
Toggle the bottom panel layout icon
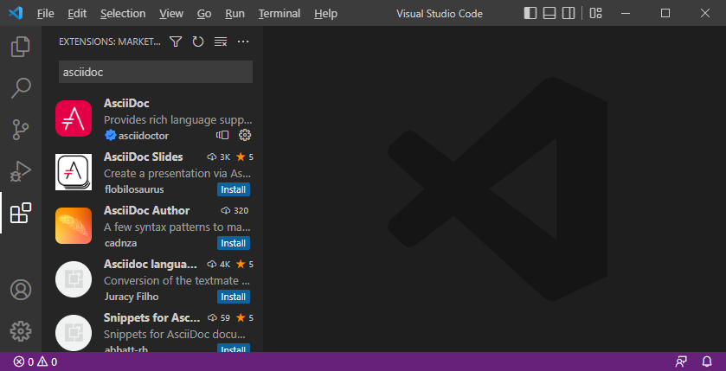tap(549, 14)
